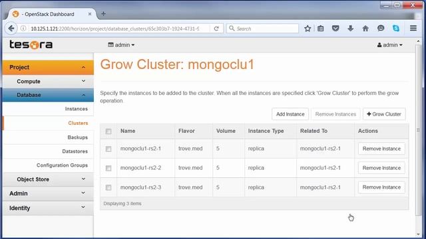Click the Add Instance button

(290, 114)
